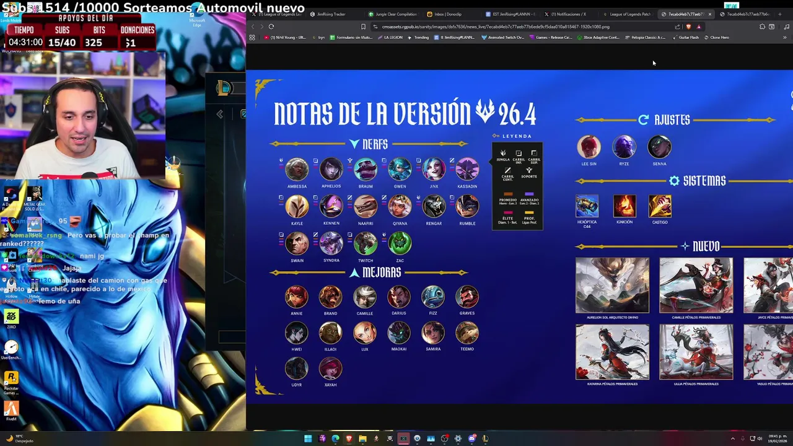Open the Aurelion Sol Arquitecto Divino skin thumbnail
The height and width of the screenshot is (446, 793).
[x=612, y=286]
